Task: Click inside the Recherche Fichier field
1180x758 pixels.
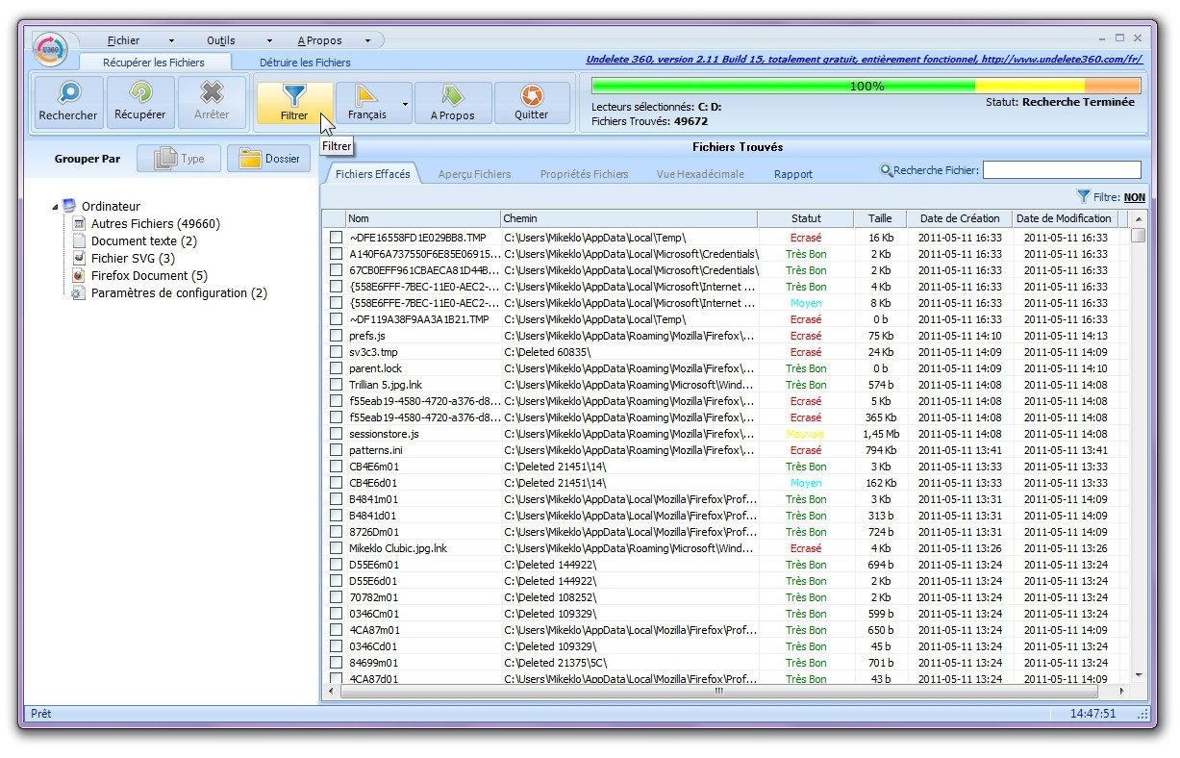Action: coord(1067,169)
